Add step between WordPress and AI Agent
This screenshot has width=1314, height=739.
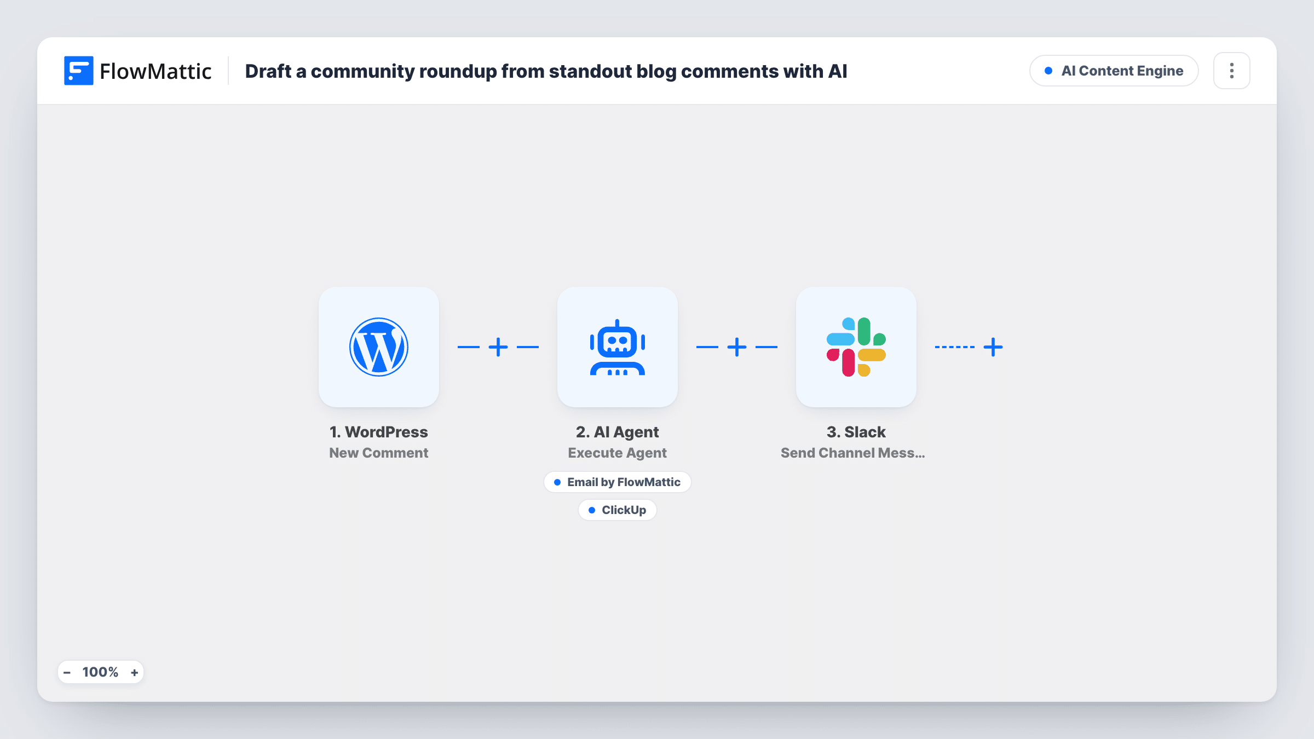[x=498, y=347]
